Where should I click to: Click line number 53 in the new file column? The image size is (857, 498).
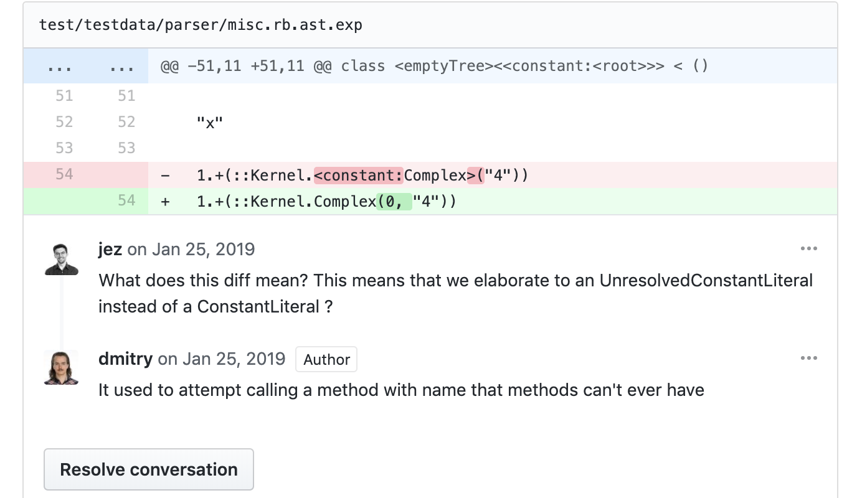pos(126,148)
